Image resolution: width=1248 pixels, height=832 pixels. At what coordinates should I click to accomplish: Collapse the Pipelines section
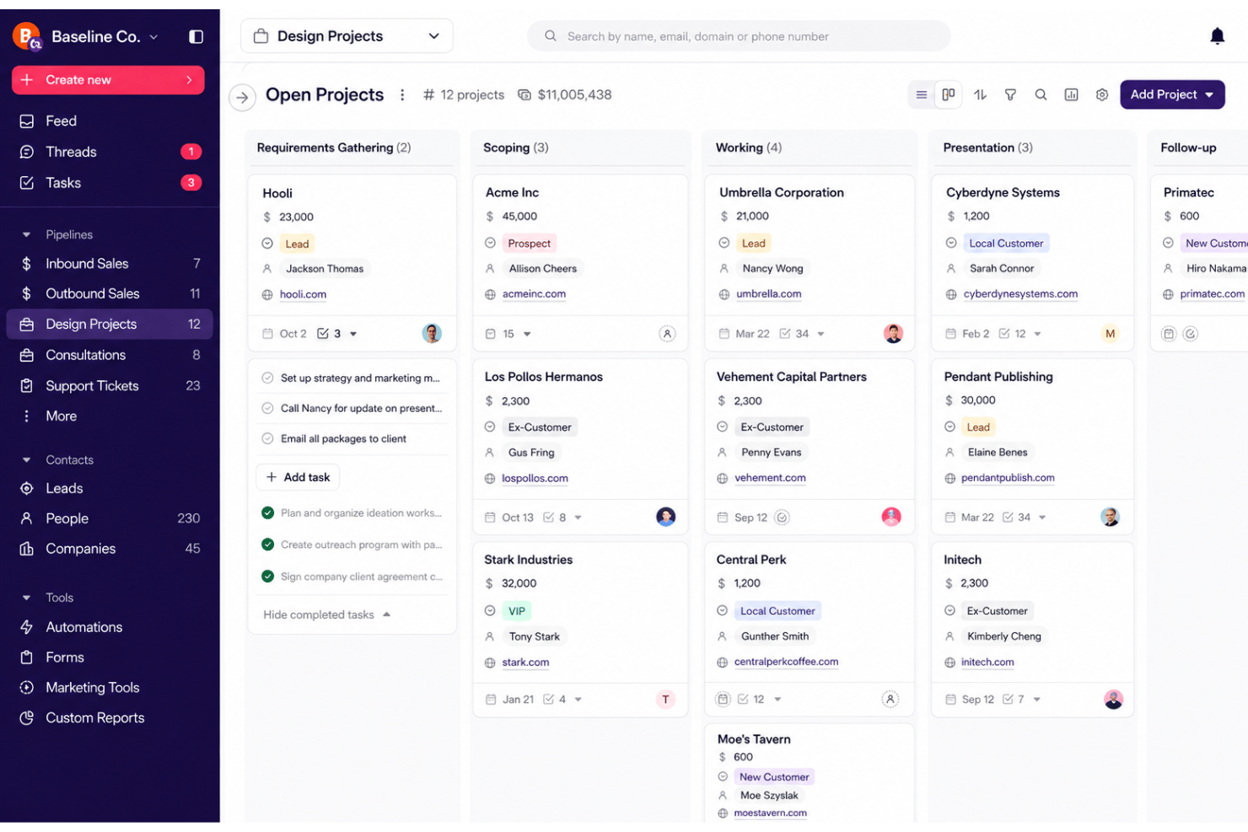tap(26, 234)
